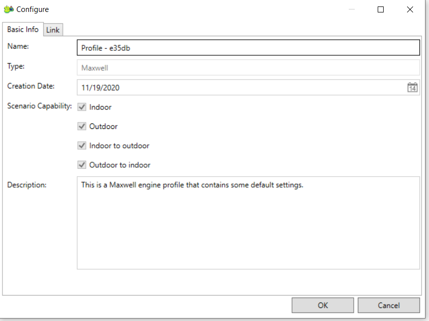Enable the Indoor to outdoor checkbox
The image size is (429, 321).
point(82,146)
